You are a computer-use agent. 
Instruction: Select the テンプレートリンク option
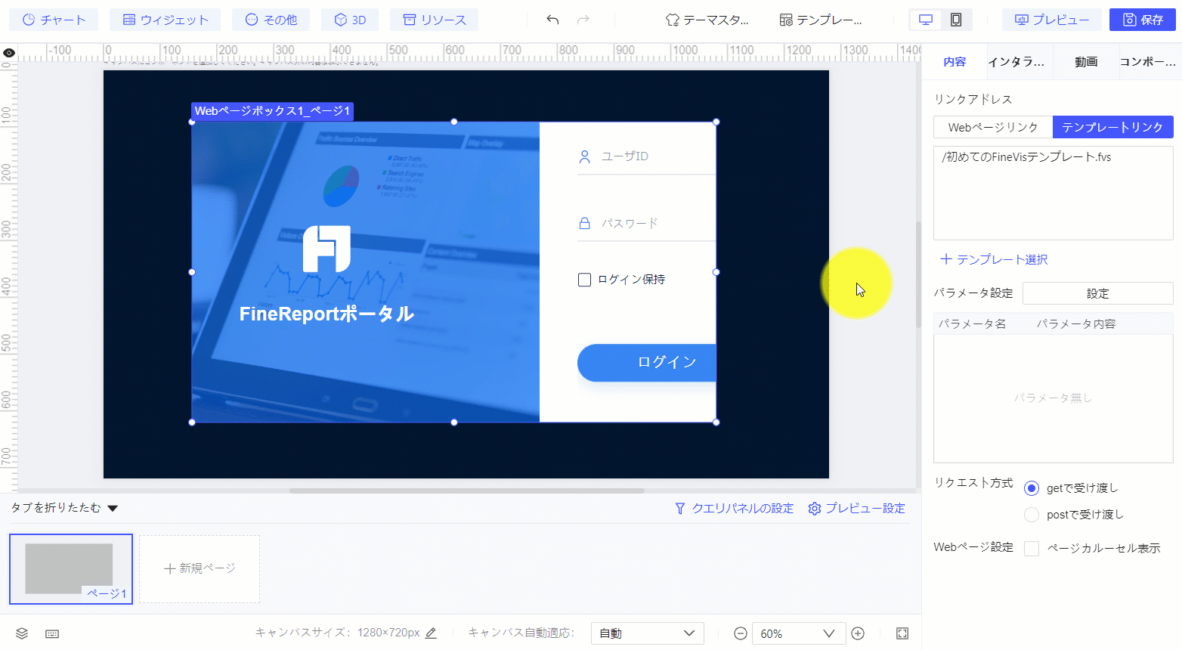pyautogui.click(x=1112, y=127)
